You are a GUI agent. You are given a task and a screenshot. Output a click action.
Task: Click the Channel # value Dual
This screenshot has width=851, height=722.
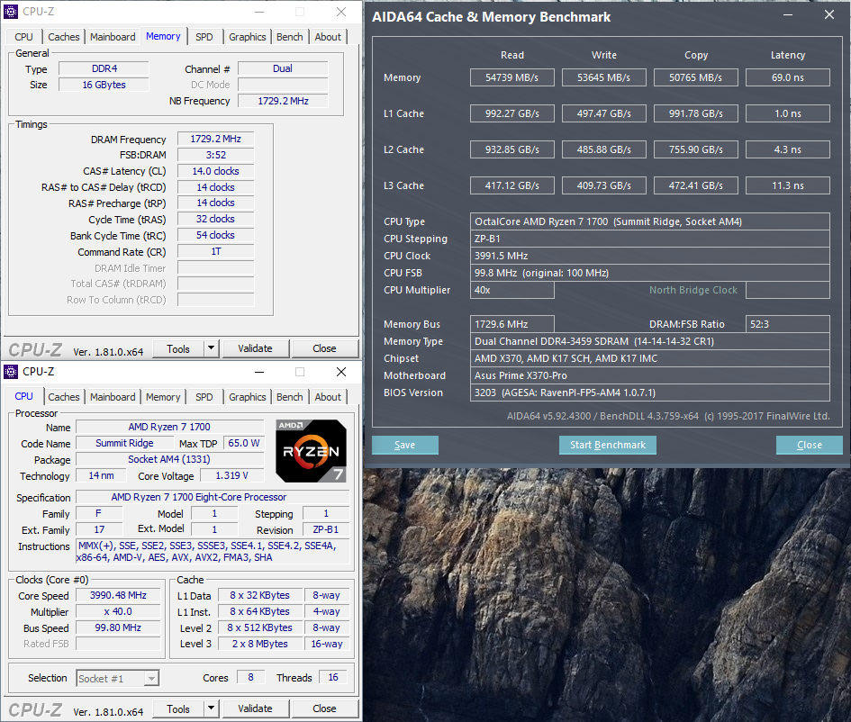(x=283, y=68)
